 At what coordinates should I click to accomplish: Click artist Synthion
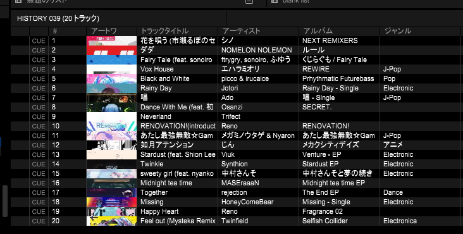tap(235, 164)
